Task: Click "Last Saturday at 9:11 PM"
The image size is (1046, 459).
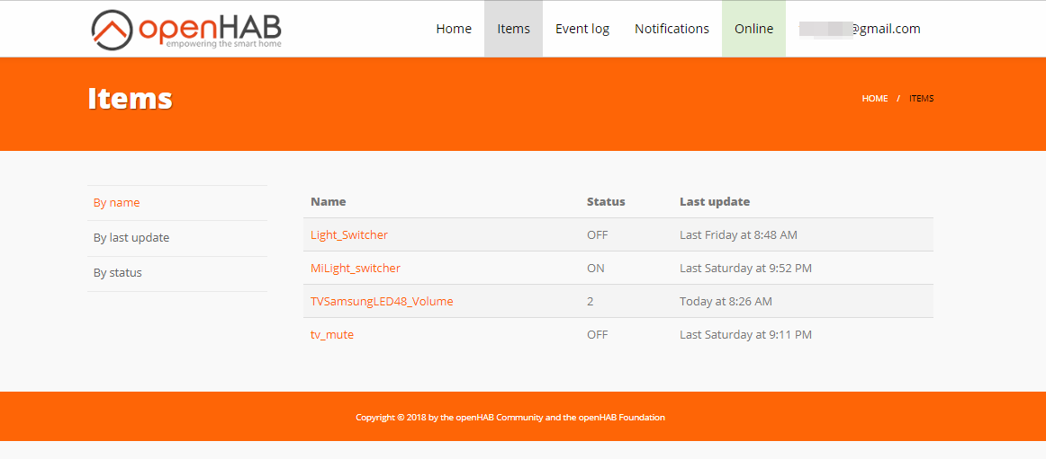Action: pyautogui.click(x=746, y=335)
